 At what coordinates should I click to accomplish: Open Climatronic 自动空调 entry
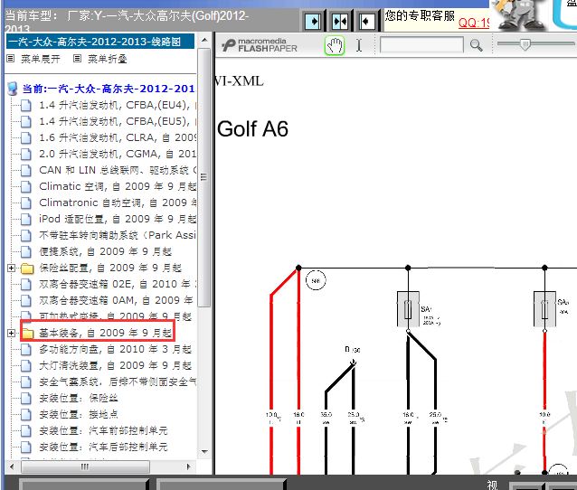pos(118,203)
